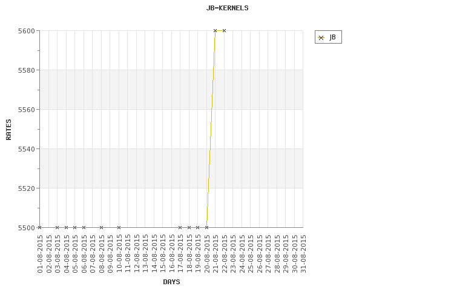This screenshot has width=454, height=303.
Task: Click the 5540 y-axis tick label
Action: coord(27,149)
